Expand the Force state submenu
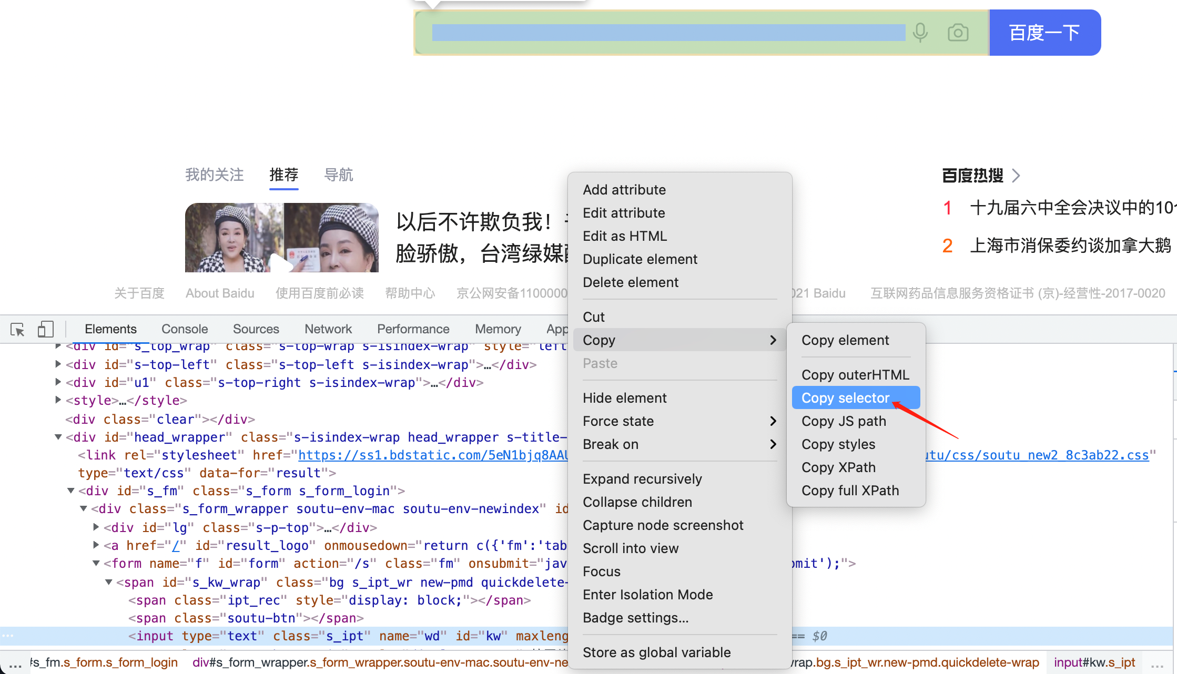 [x=680, y=421]
